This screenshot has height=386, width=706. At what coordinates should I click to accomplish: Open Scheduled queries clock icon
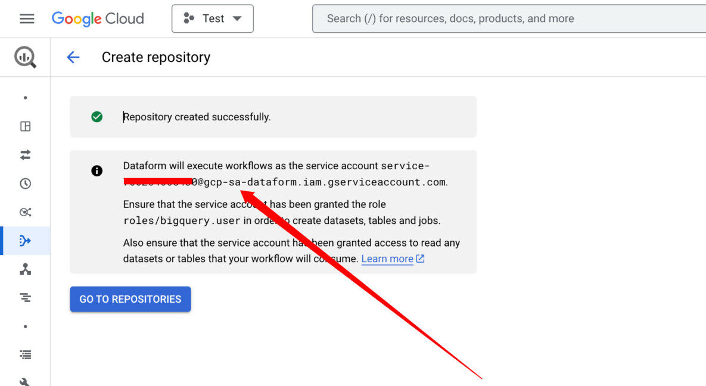tap(25, 183)
